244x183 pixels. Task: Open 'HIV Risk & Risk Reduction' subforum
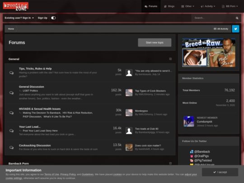point(78,113)
